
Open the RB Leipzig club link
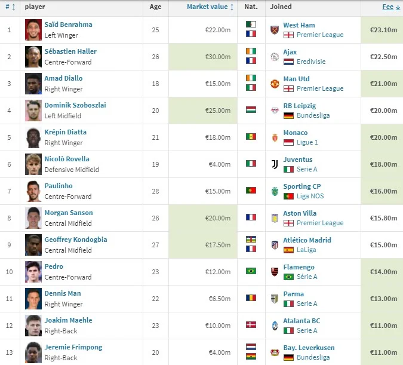pyautogui.click(x=299, y=106)
